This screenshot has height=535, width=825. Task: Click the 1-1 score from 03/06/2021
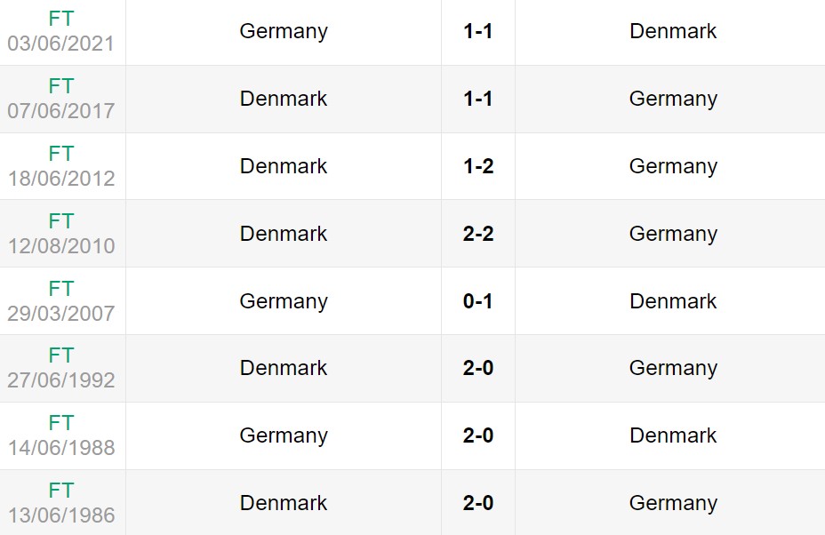point(478,31)
